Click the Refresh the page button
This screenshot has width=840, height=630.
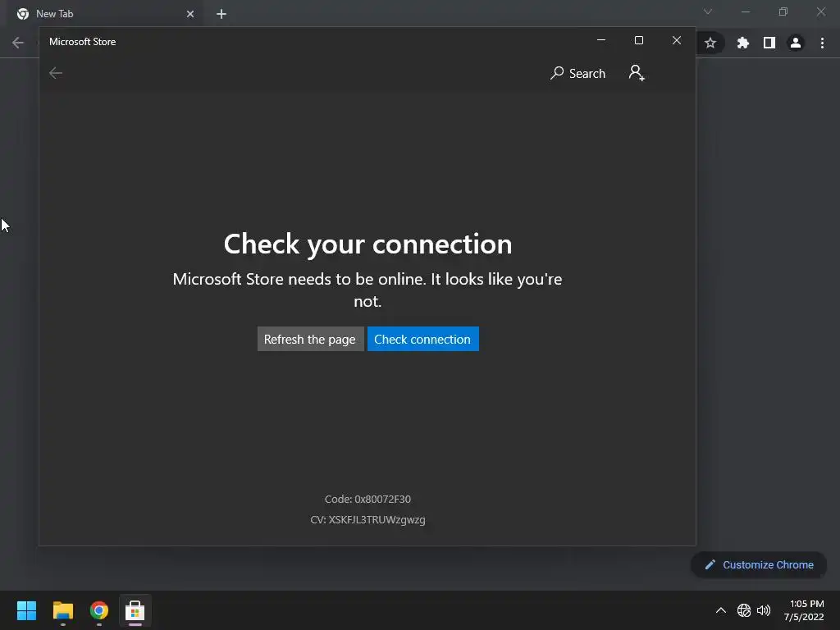point(310,339)
